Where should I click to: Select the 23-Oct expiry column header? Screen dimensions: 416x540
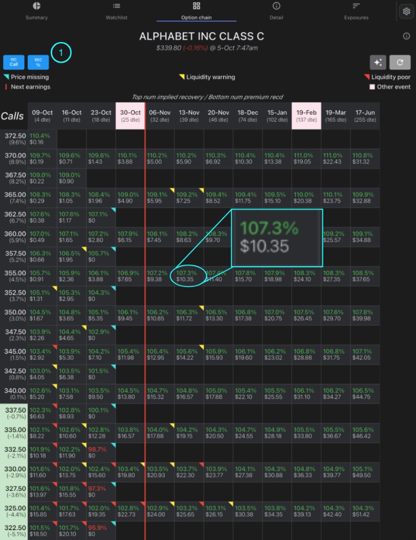point(101,115)
